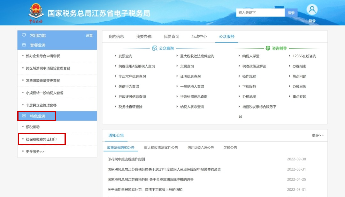This screenshot has width=345, height=197.
Task: Open the 金税三期系统停机的通告 notice
Action: click(150, 179)
